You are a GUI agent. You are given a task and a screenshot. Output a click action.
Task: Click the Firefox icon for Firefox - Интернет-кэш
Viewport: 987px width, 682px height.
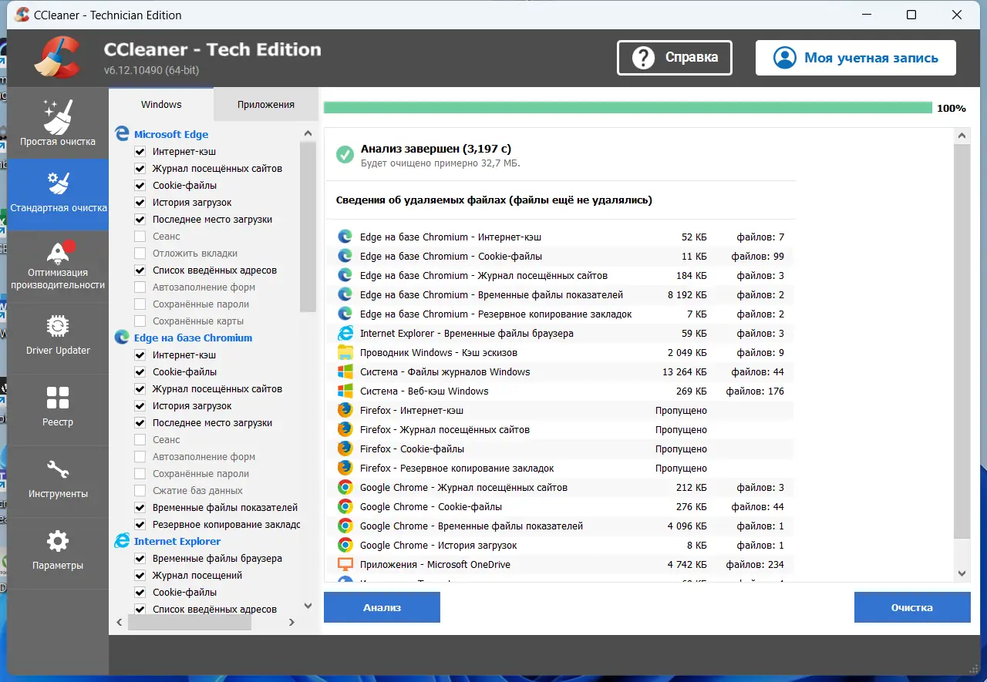[345, 410]
